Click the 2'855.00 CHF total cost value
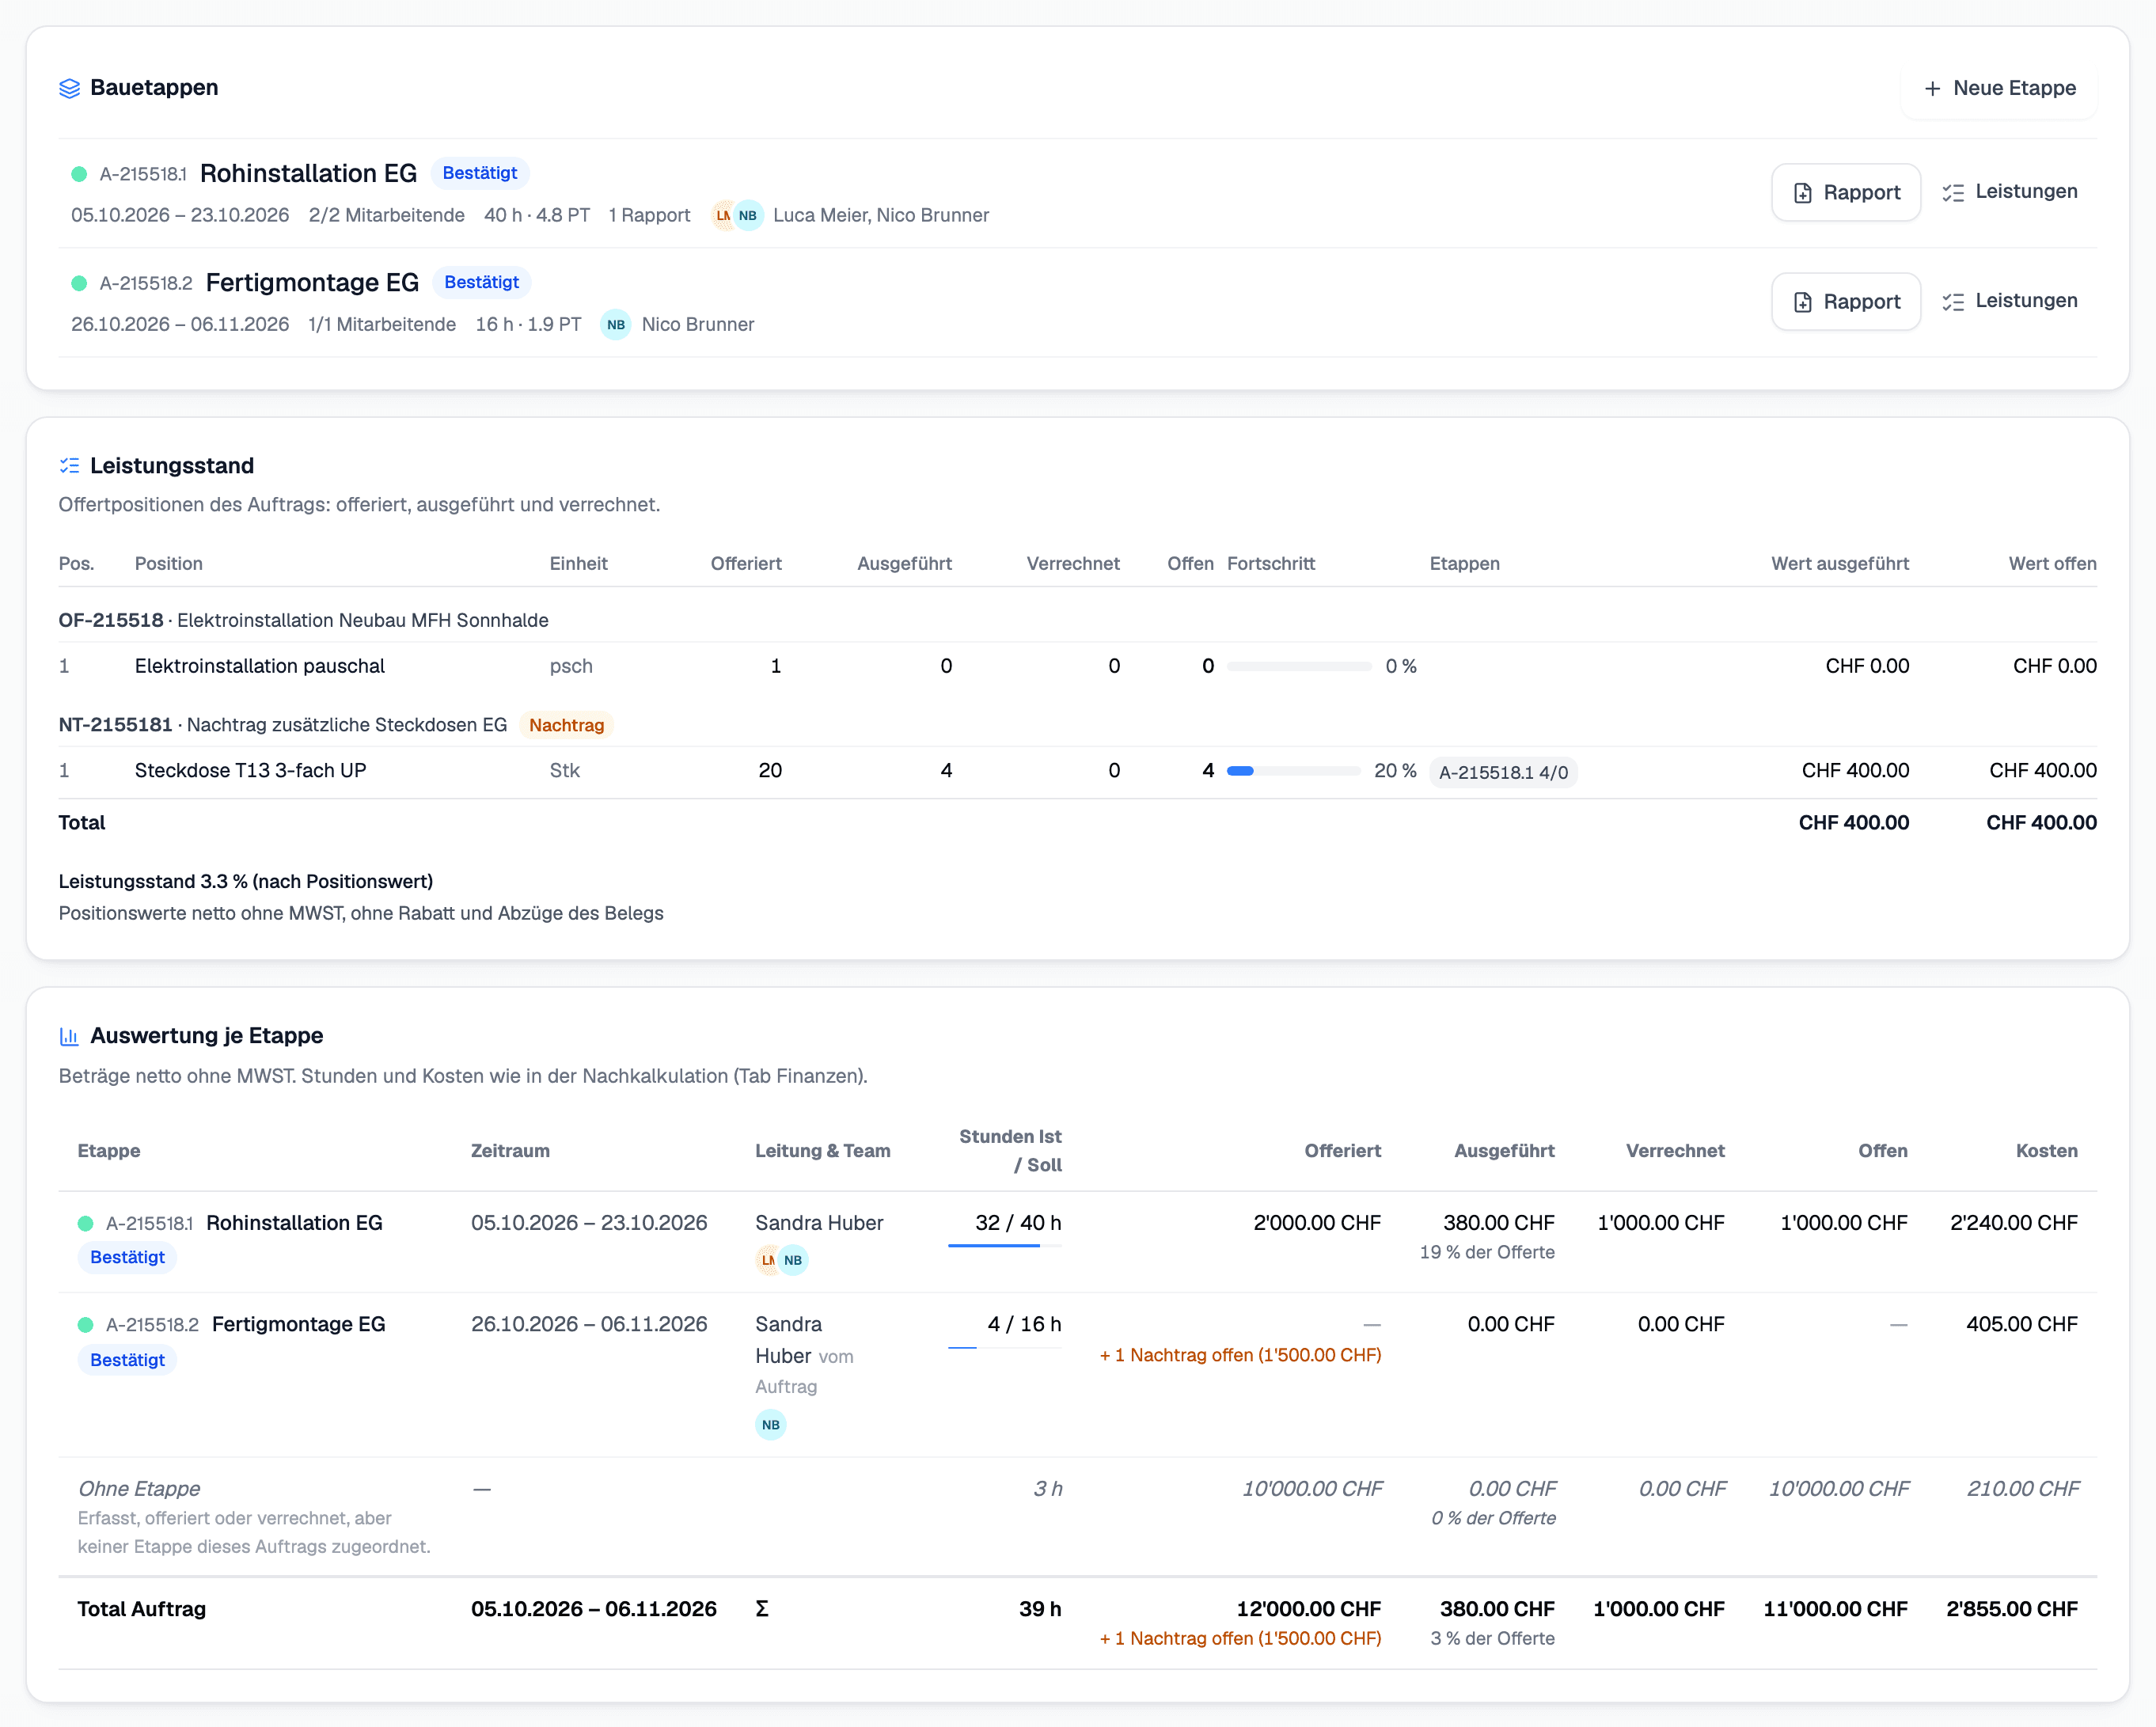Image resolution: width=2156 pixels, height=1727 pixels. pyautogui.click(x=2011, y=1609)
